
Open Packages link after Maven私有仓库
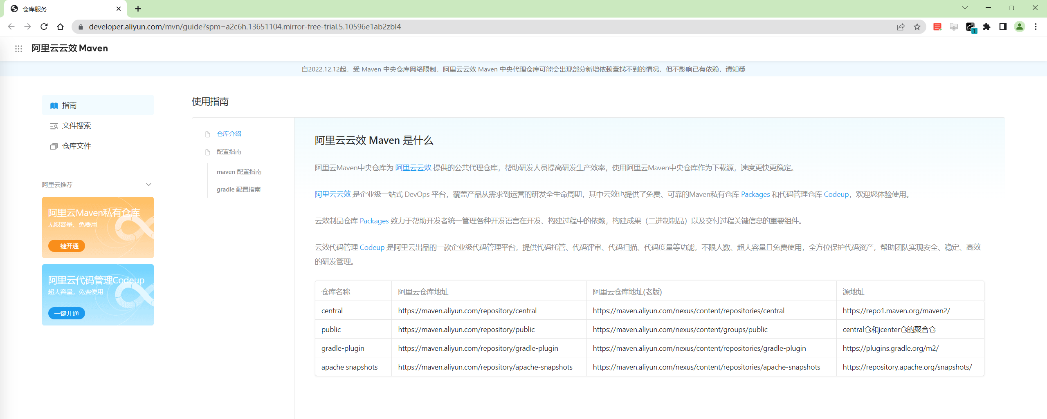pos(755,194)
